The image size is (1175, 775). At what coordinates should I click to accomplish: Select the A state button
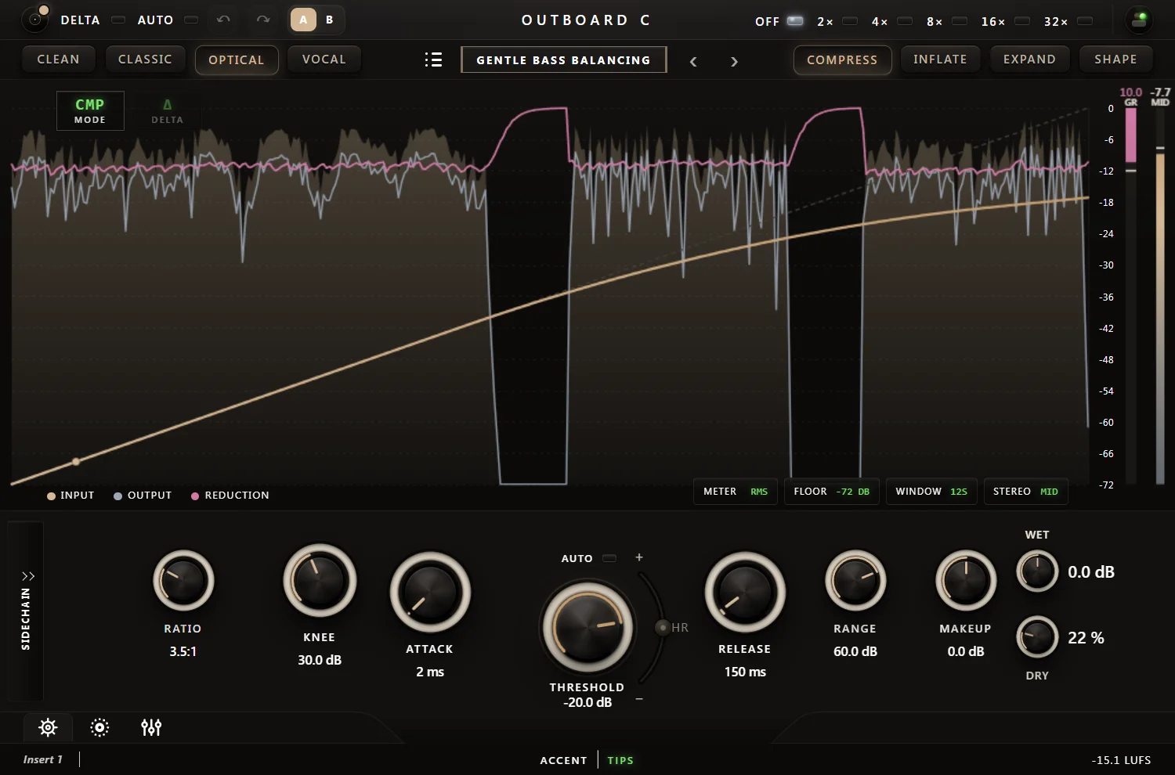(x=303, y=20)
